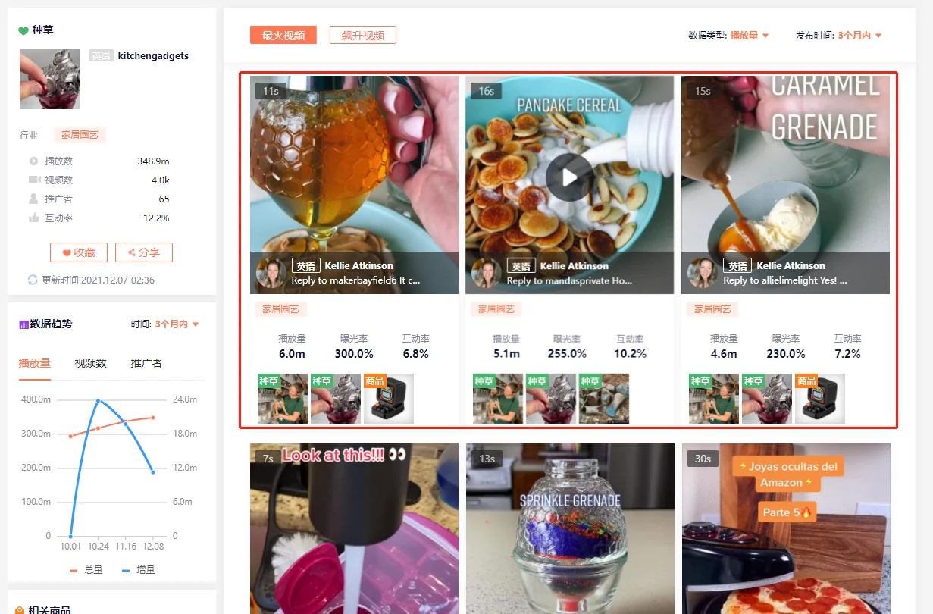Switch to the 视频数 trend tab
The width and height of the screenshot is (933, 614).
point(90,363)
